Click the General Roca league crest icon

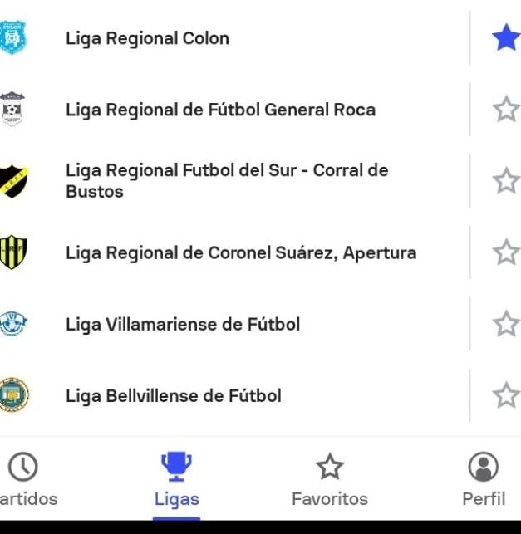[x=12, y=110]
